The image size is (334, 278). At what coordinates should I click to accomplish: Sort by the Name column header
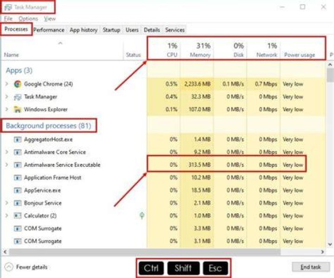tap(12, 55)
